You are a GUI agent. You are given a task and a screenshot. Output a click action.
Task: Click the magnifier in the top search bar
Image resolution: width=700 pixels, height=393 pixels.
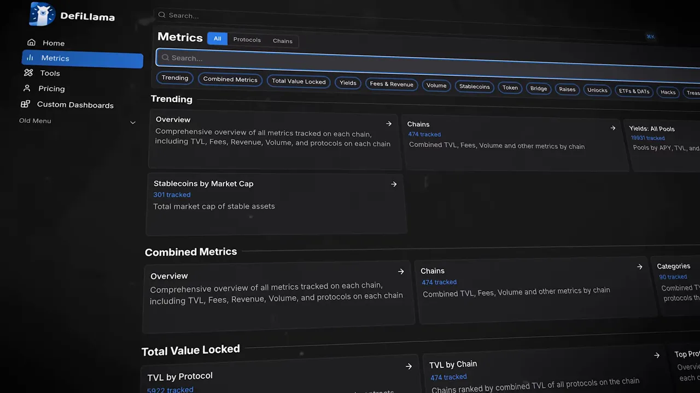point(162,15)
